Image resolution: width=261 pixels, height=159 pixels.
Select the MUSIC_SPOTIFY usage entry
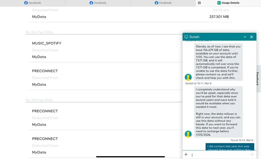click(x=47, y=43)
